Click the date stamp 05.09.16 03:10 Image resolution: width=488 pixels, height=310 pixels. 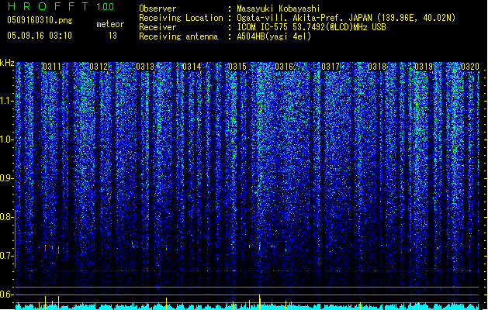40,36
